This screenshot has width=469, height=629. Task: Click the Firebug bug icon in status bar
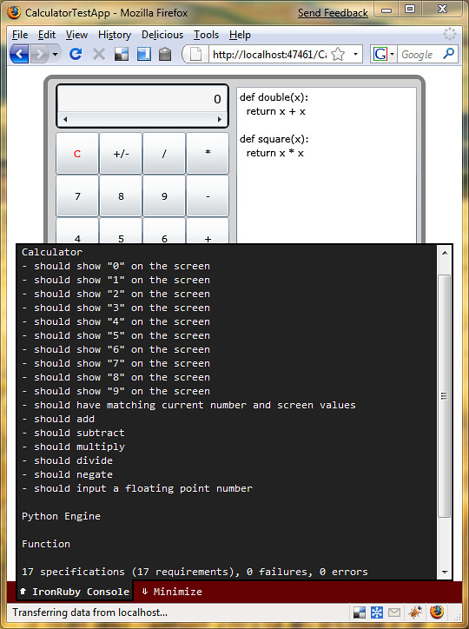click(415, 612)
